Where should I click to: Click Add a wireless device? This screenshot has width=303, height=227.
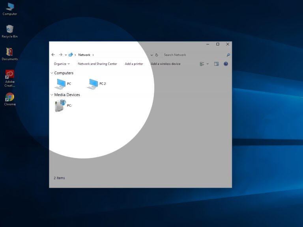(x=166, y=64)
